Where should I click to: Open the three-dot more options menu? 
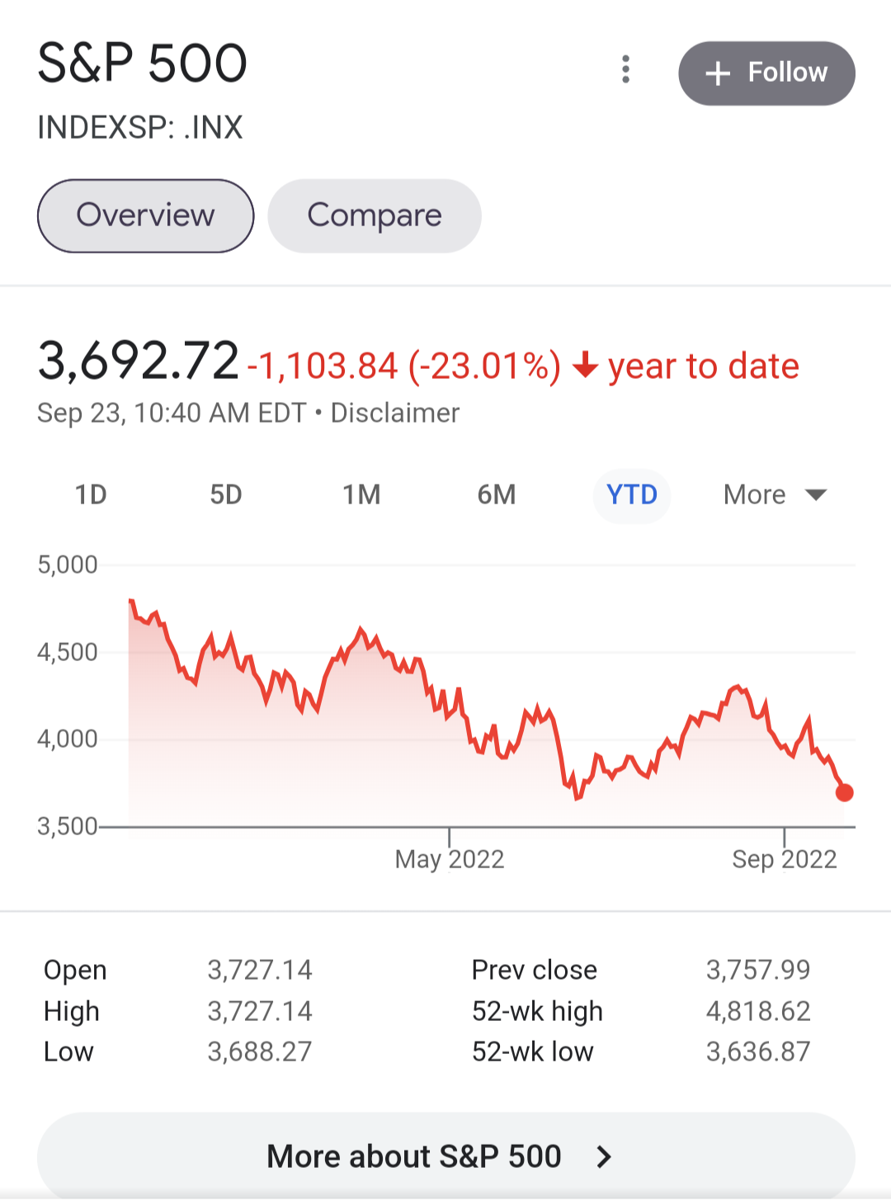point(626,70)
